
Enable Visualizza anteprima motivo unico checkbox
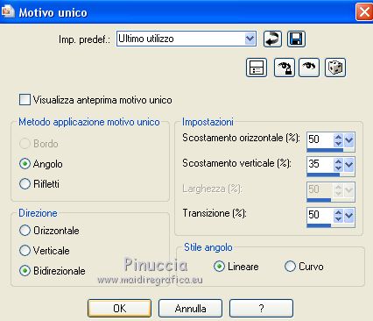click(25, 100)
